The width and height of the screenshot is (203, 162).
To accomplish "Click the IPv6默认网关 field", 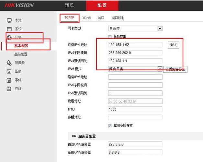I will pyautogui.click(x=135, y=93).
